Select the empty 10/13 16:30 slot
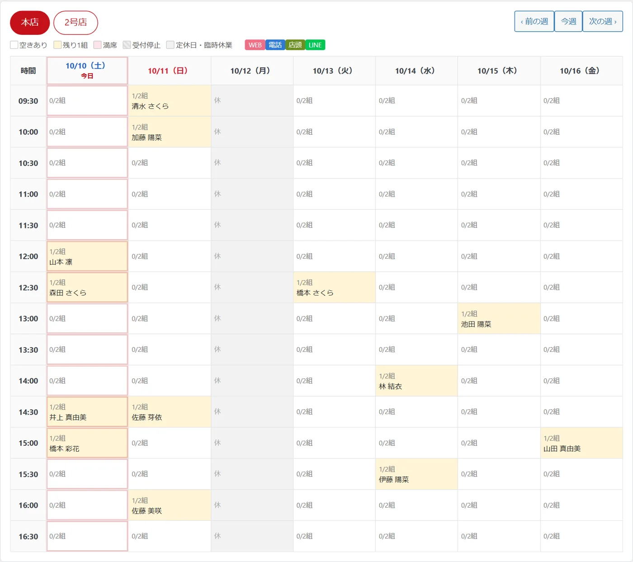Screen dimensions: 633x562 (x=334, y=537)
